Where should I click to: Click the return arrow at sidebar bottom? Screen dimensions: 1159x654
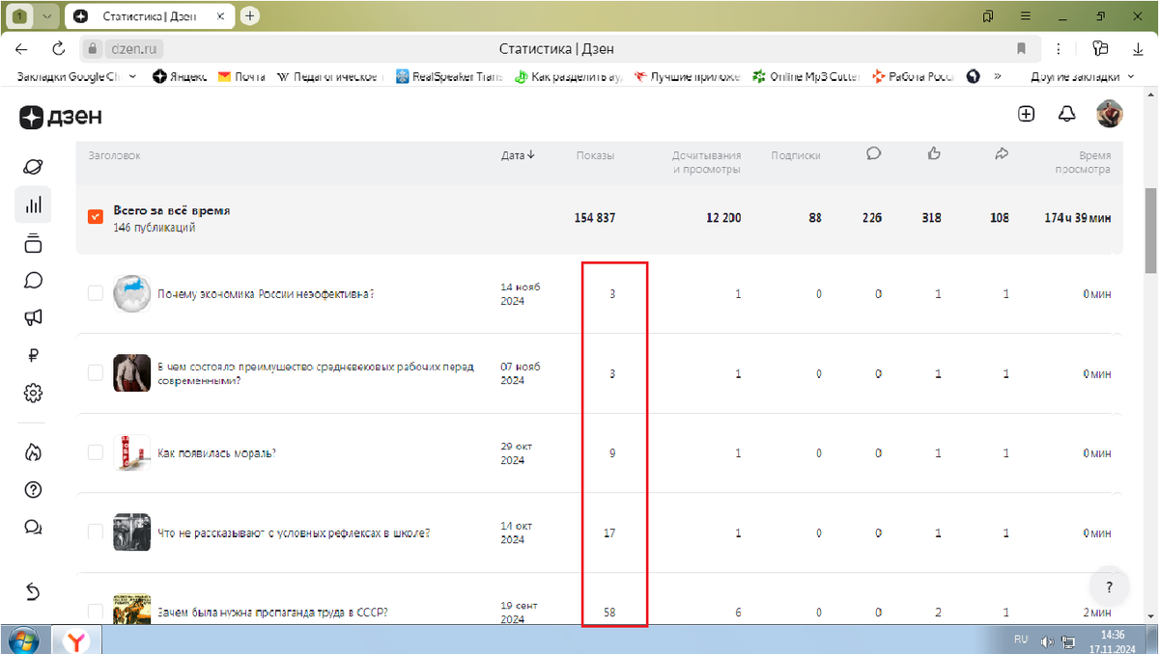(33, 591)
